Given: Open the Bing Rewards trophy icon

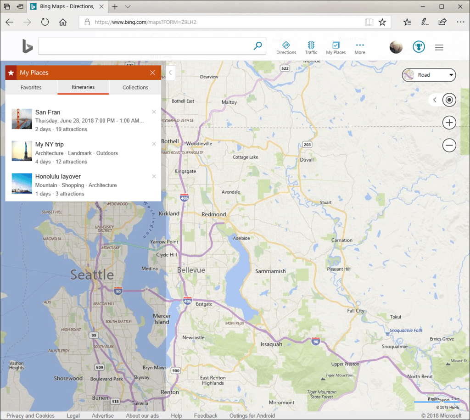Looking at the screenshot, I should [x=419, y=47].
